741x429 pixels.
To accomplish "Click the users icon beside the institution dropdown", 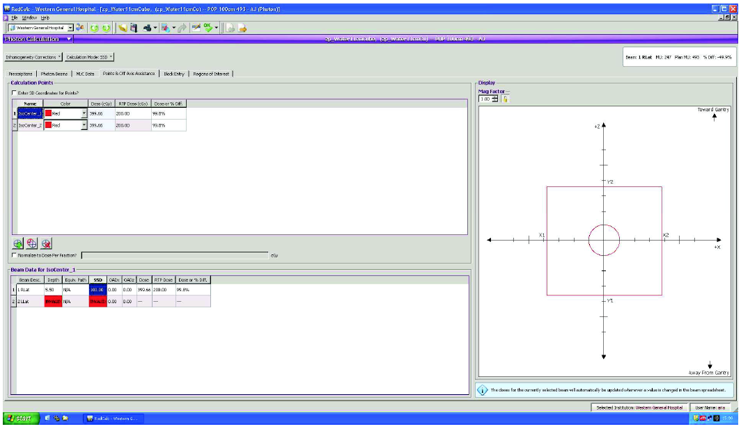I will pyautogui.click(x=80, y=28).
